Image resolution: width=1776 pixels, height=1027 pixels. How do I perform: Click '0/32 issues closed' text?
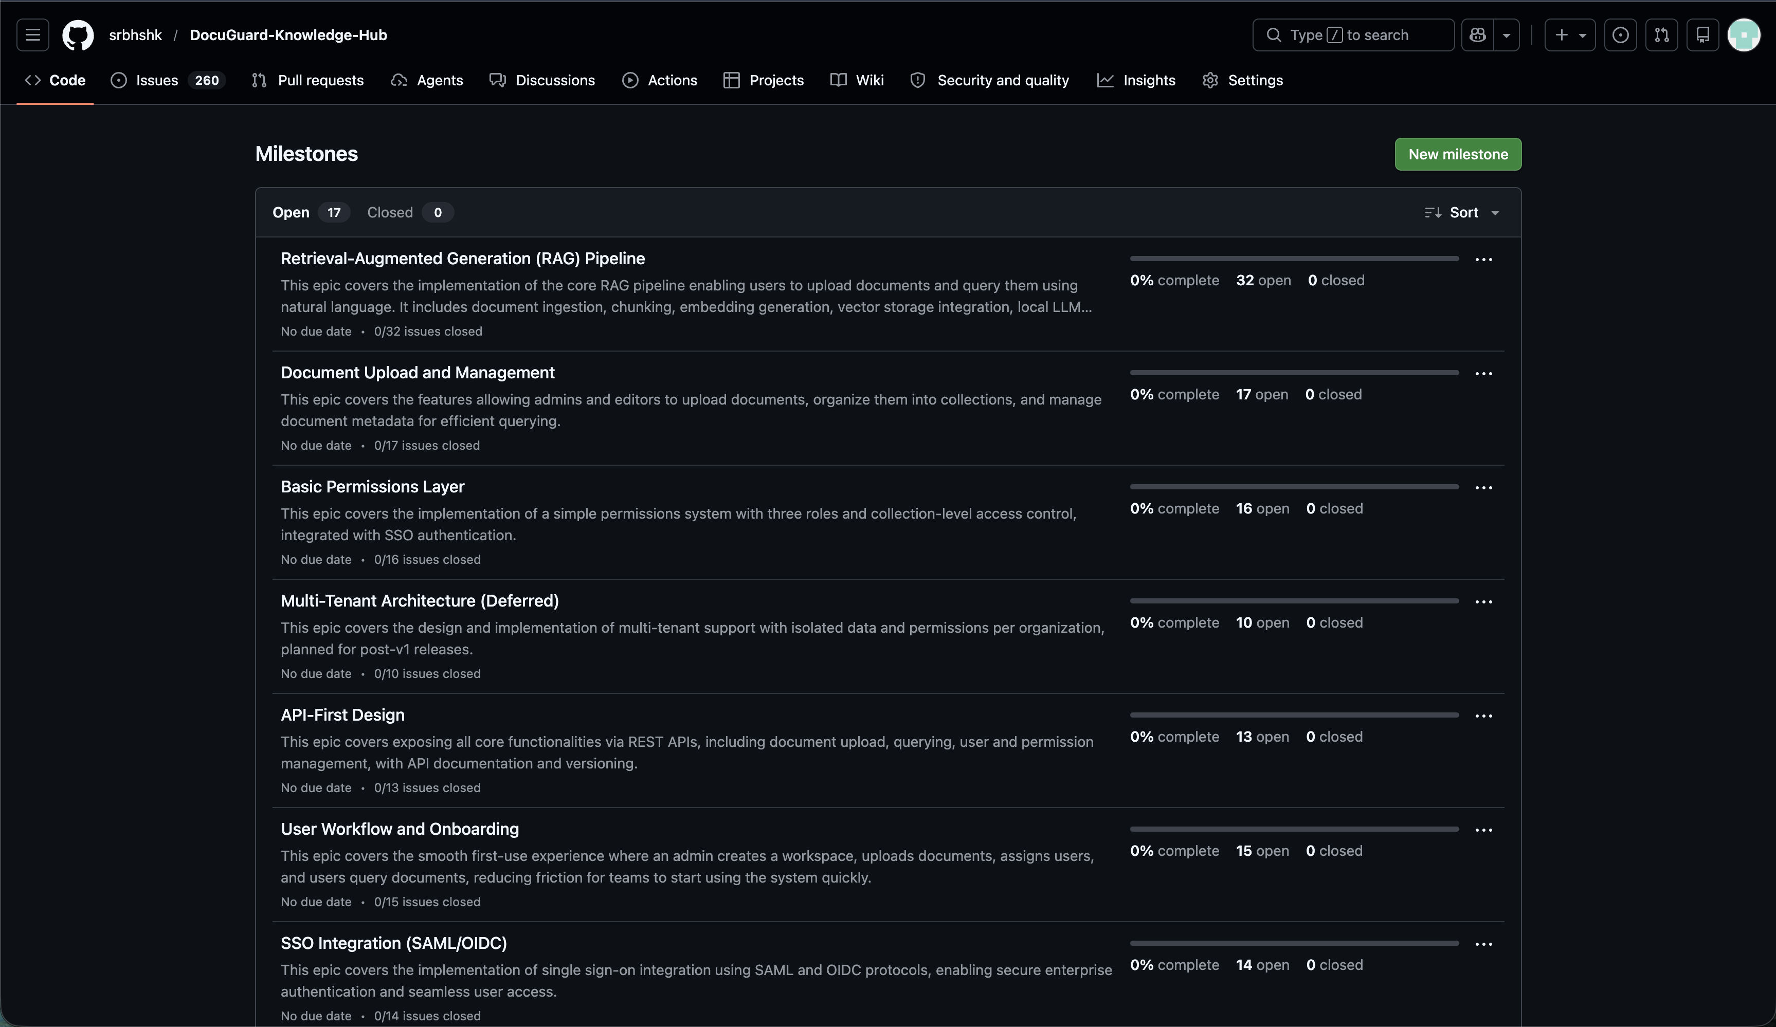pos(428,331)
